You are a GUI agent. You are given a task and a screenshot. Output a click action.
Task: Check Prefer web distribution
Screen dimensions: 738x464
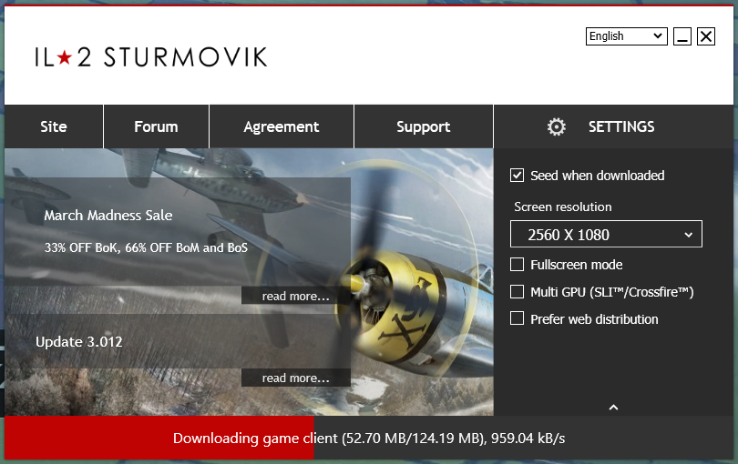517,318
